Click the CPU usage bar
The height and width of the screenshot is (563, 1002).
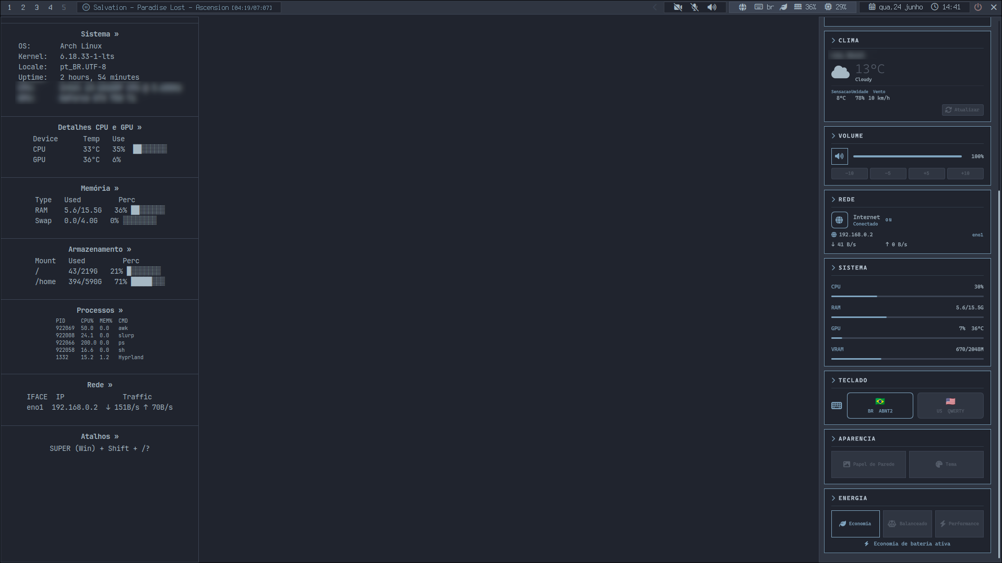pyautogui.click(x=907, y=296)
